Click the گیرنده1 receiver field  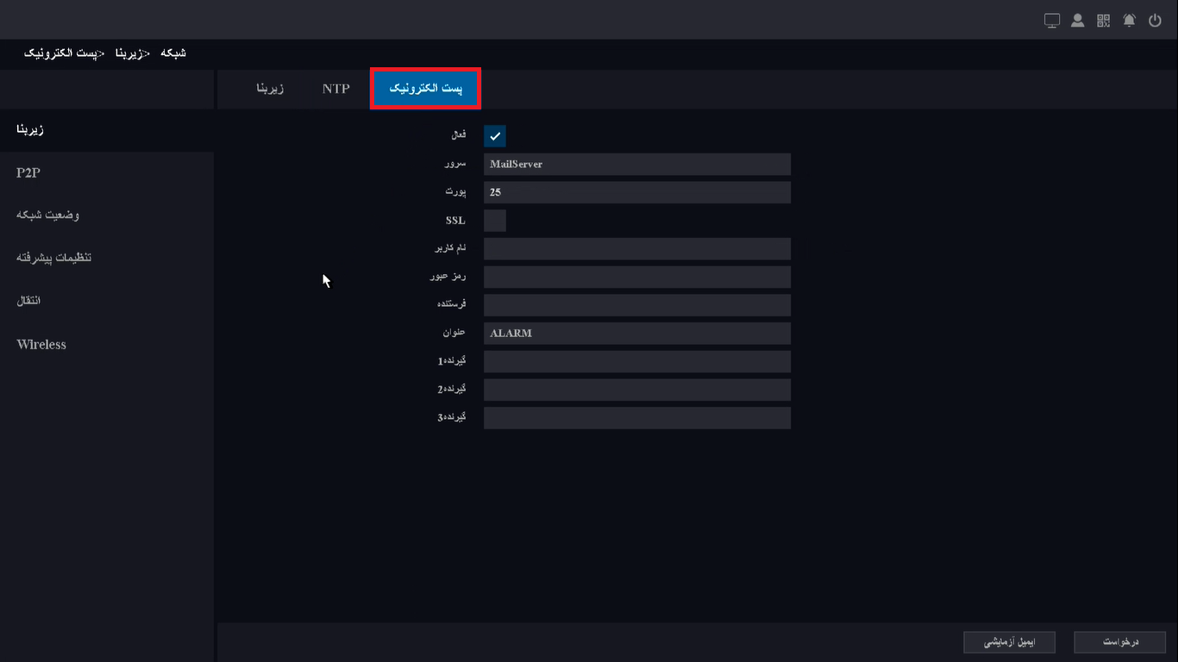click(637, 361)
